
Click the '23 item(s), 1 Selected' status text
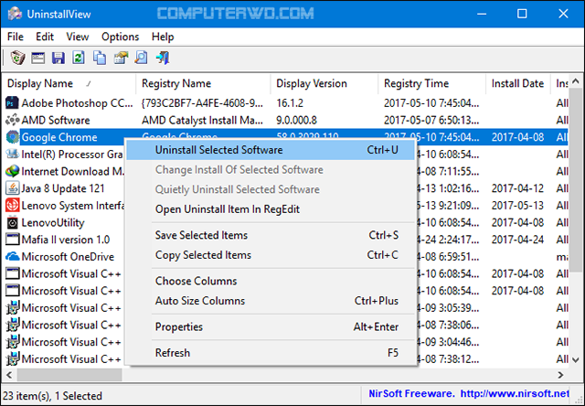[x=53, y=396]
